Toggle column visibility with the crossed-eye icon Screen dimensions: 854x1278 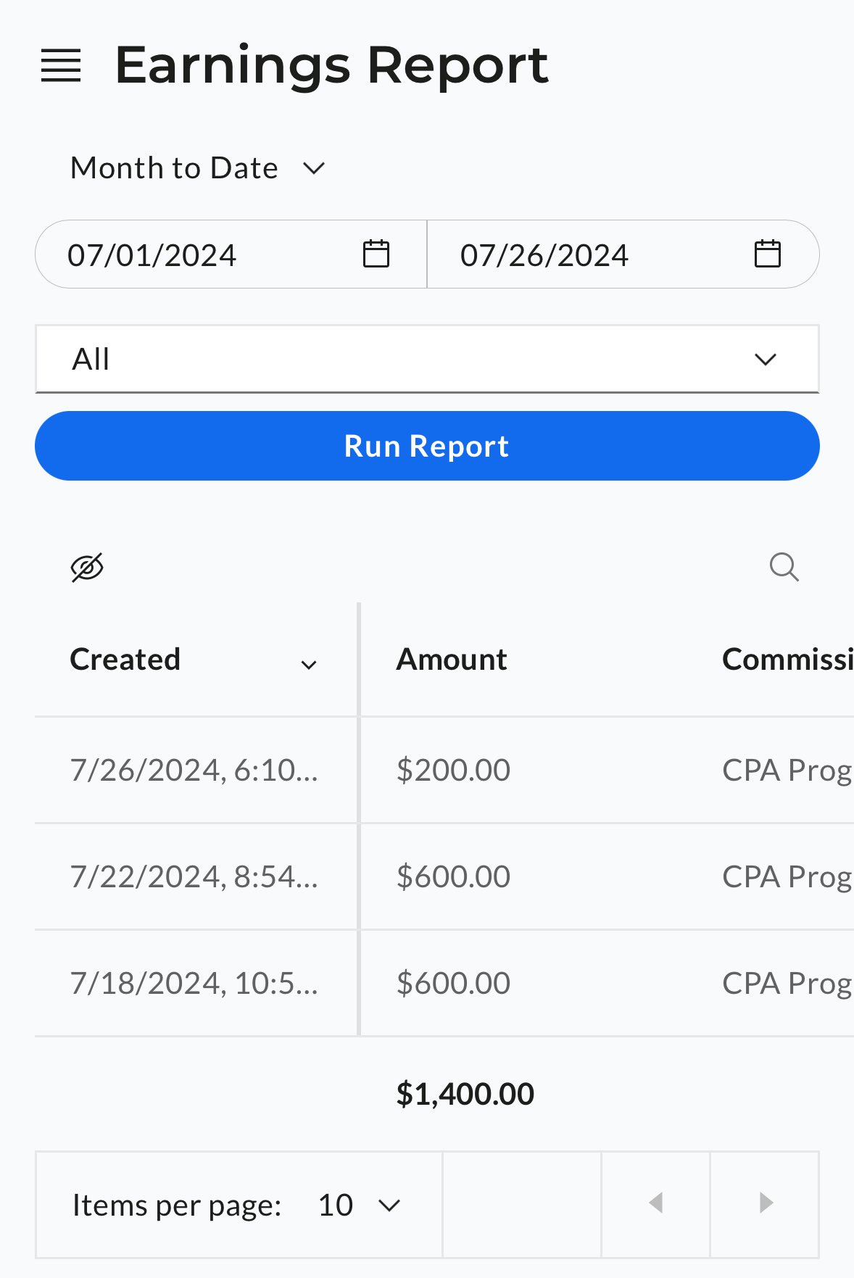pyautogui.click(x=87, y=567)
